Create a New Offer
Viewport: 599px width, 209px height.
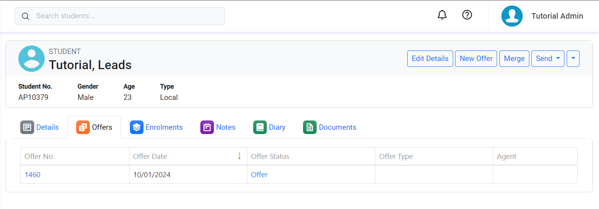click(476, 59)
